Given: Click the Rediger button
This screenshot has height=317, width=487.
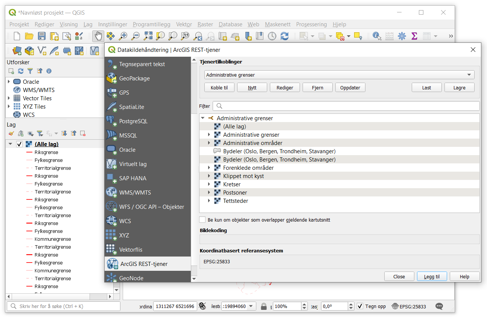Looking at the screenshot, I should [x=285, y=88].
